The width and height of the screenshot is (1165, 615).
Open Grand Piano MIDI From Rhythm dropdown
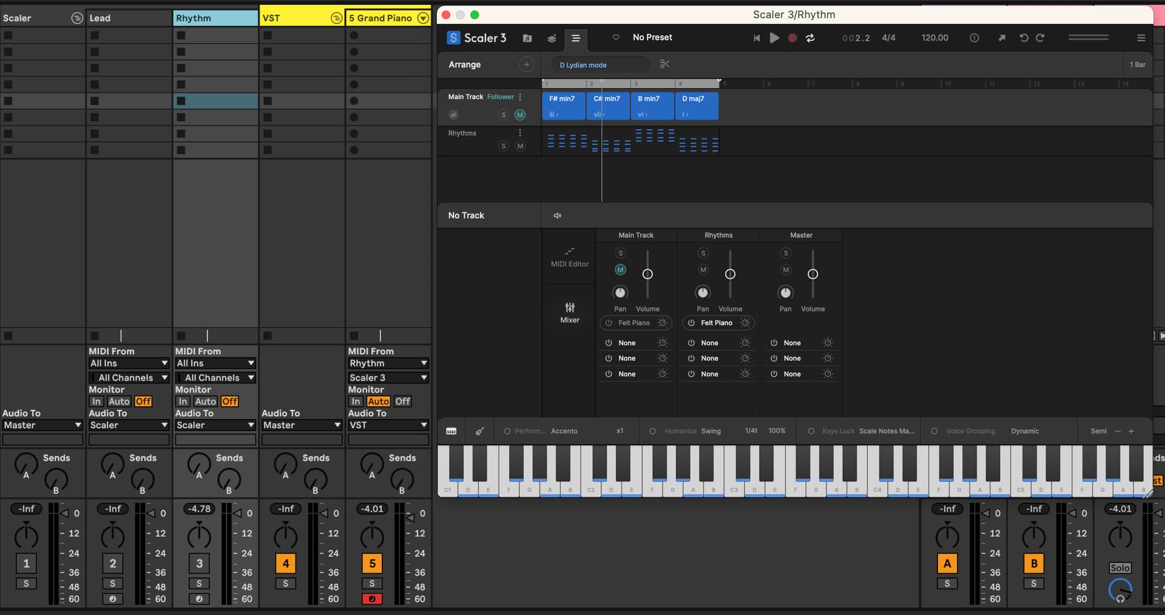tap(388, 363)
